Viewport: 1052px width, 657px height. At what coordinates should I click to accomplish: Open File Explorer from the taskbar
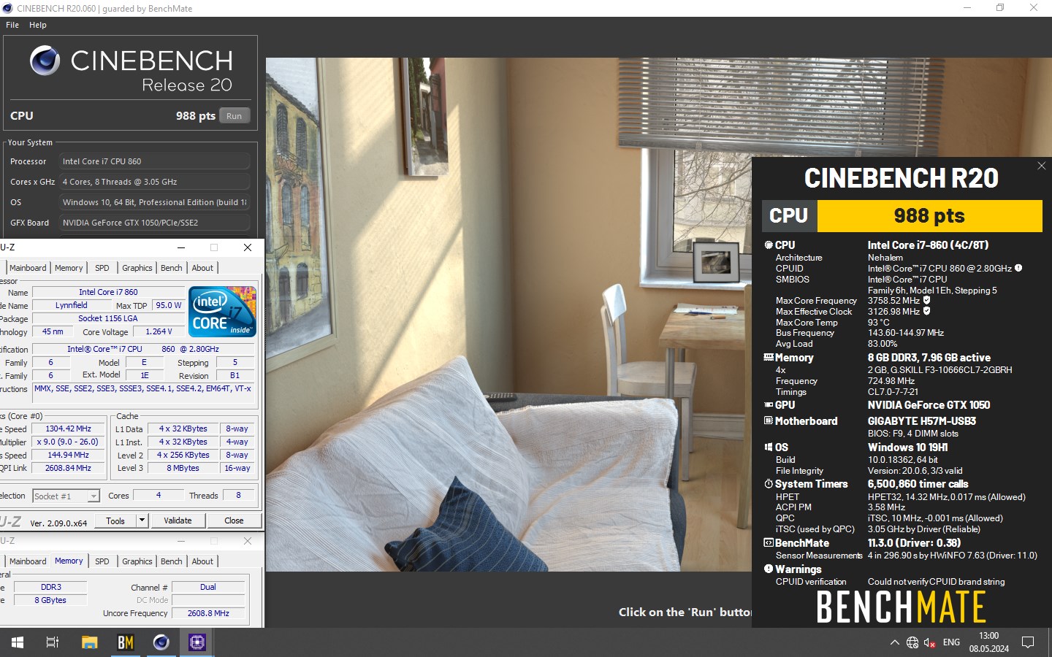(89, 642)
